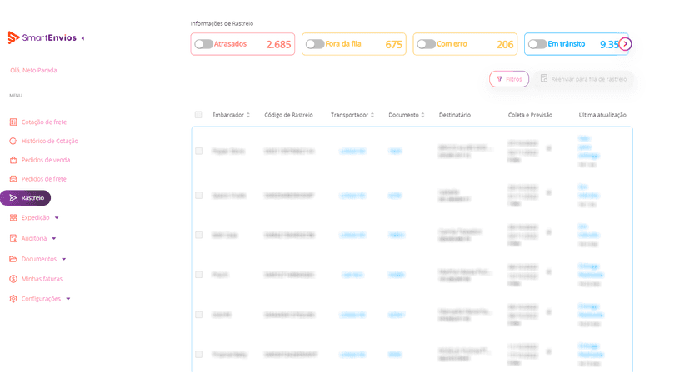Toggle the Atrasados filter switch
Screen dimensions: 690x388
click(x=203, y=44)
